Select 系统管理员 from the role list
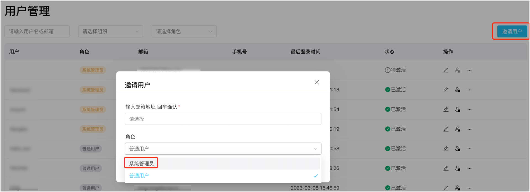The width and height of the screenshot is (530, 192). point(141,163)
